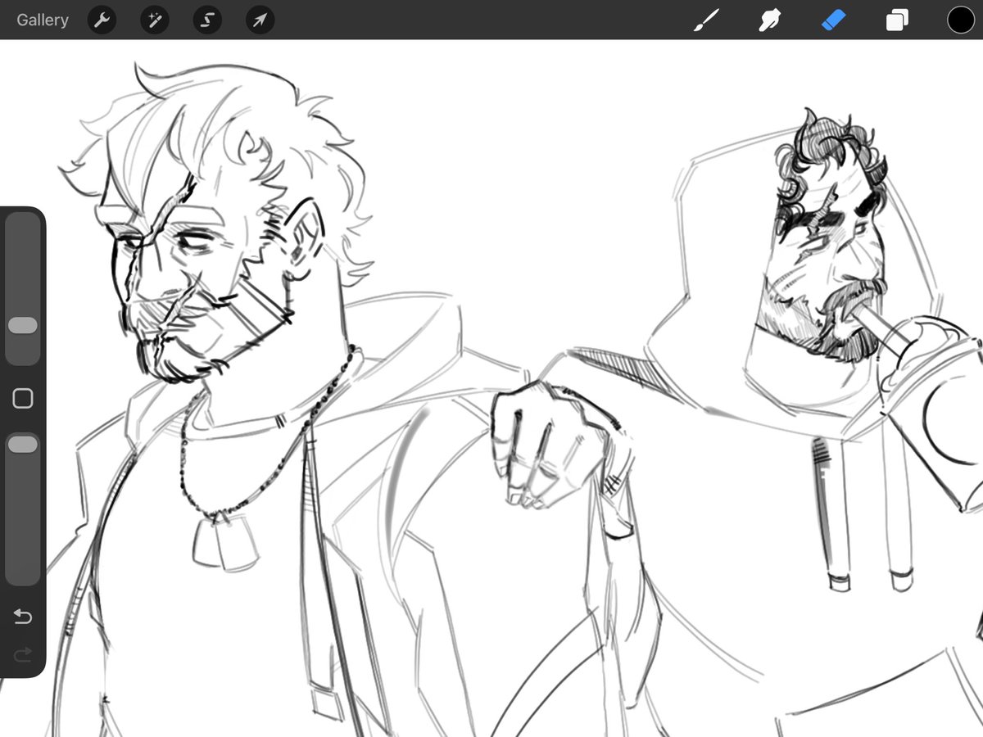Activate the Transform arrow tool
The height and width of the screenshot is (737, 983).
tap(260, 20)
